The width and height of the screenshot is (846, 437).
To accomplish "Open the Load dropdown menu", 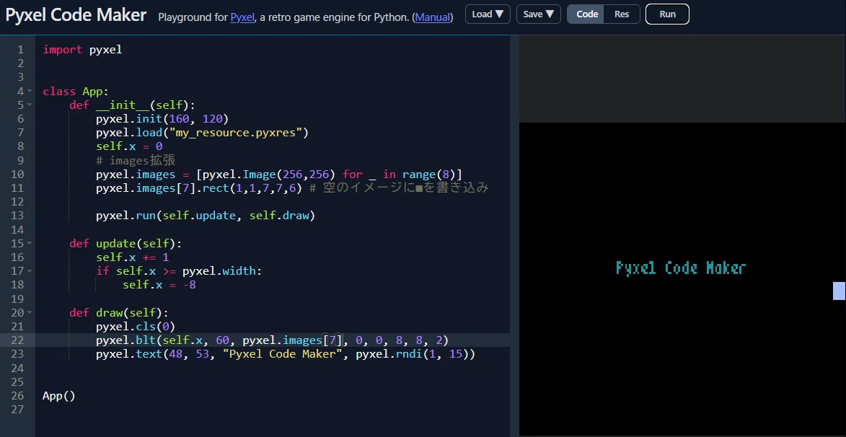I will pos(488,14).
